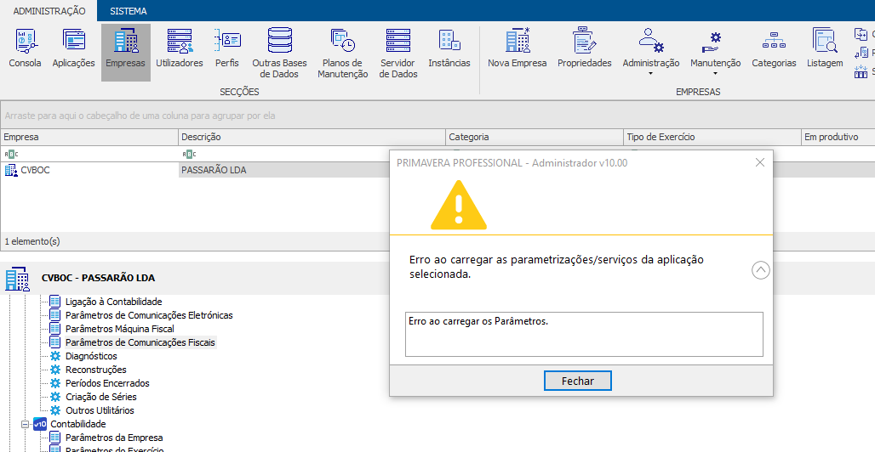This screenshot has width=875, height=452.
Task: Click the Servidor de Dados icon
Action: (x=397, y=53)
